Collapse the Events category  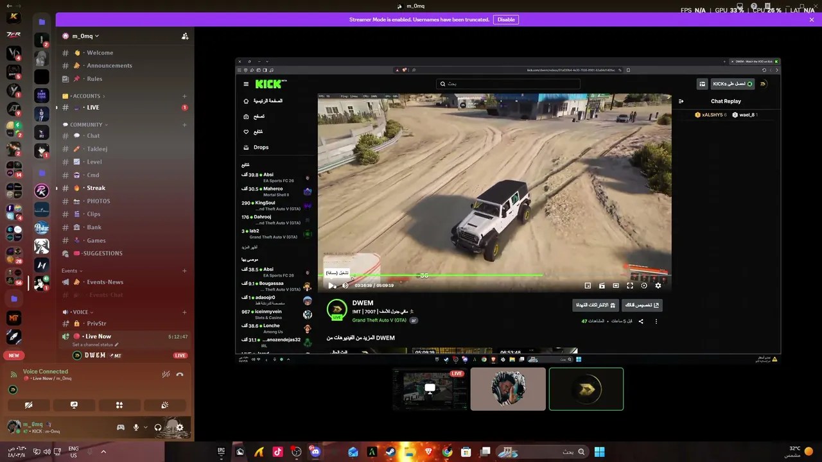[72, 271]
